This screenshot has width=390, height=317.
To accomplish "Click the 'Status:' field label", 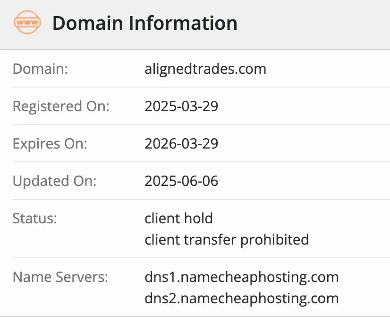I will pyautogui.click(x=35, y=218).
